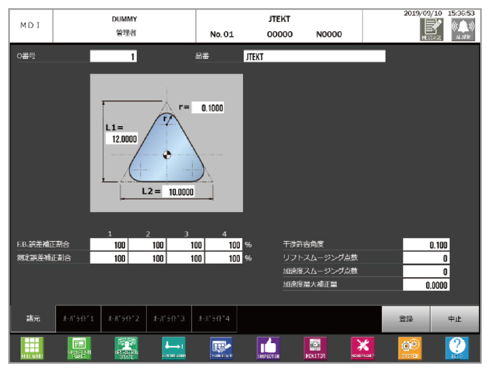Click the No. 01 header text

pos(222,34)
